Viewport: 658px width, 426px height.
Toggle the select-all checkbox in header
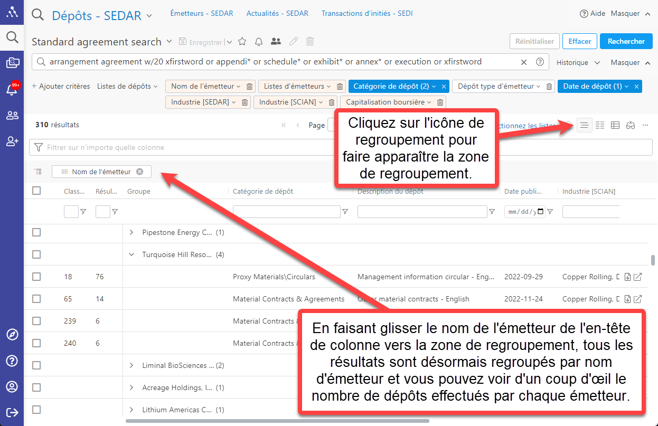pyautogui.click(x=36, y=191)
